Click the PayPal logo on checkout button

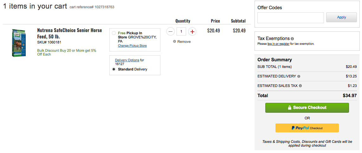click(300, 128)
